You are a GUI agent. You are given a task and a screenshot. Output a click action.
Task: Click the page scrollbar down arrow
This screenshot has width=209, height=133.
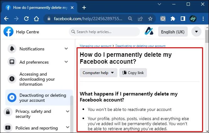coord(207,131)
